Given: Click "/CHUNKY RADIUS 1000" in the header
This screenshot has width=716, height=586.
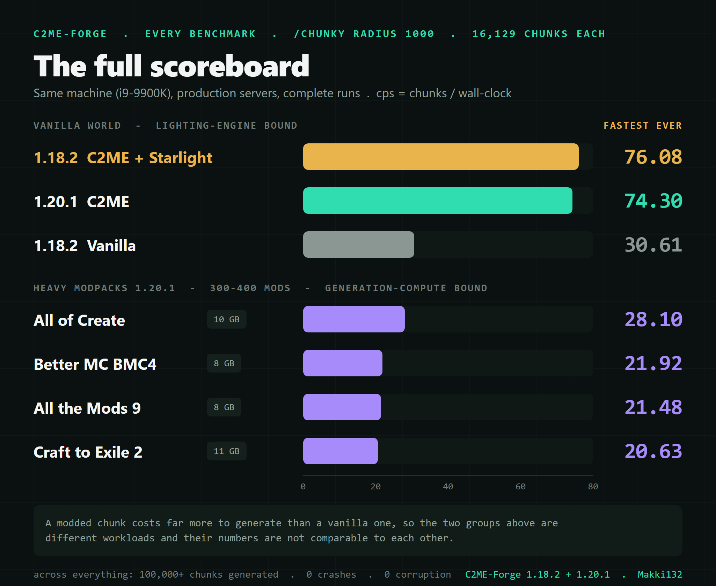Looking at the screenshot, I should (x=364, y=34).
